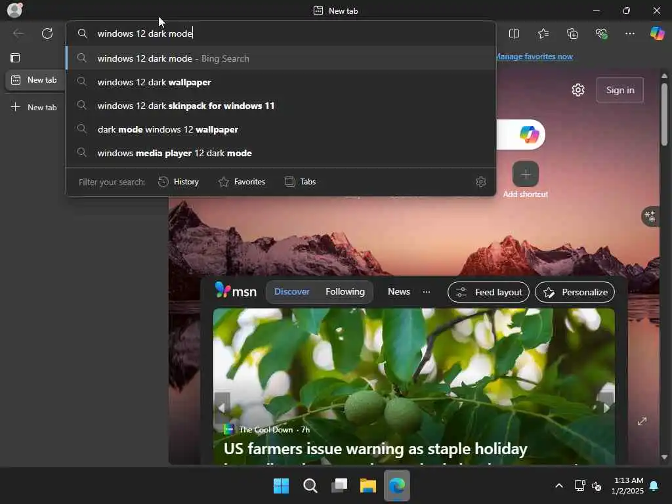Toggle the vertical tabs pane icon
The image size is (672, 504).
(16, 58)
